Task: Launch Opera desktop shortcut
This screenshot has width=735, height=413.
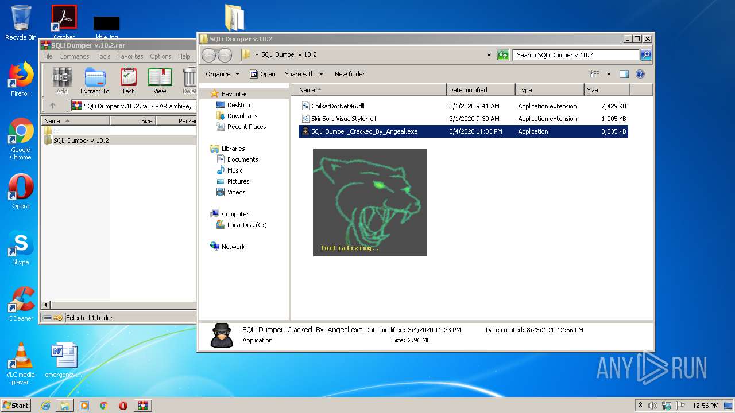Action: tap(21, 192)
